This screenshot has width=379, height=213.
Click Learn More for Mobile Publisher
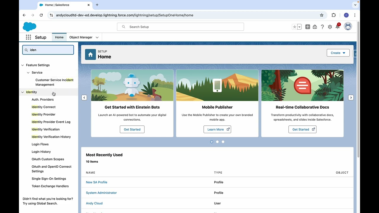point(217,129)
